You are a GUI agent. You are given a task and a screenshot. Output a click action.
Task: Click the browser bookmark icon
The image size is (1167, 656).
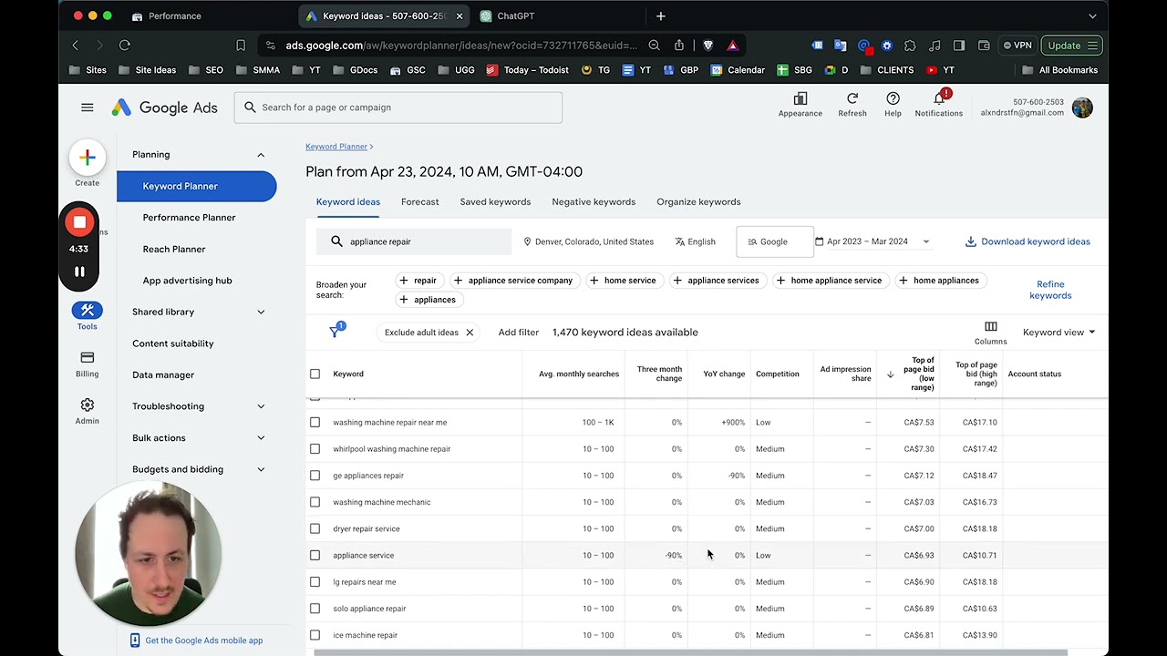click(x=241, y=46)
